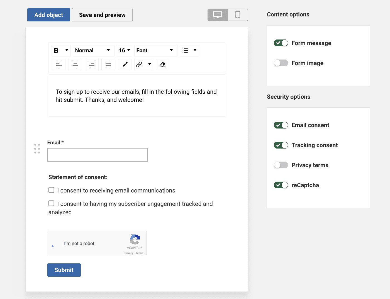This screenshot has width=390, height=299.
Task: Click the insert link icon
Action: [x=139, y=65]
